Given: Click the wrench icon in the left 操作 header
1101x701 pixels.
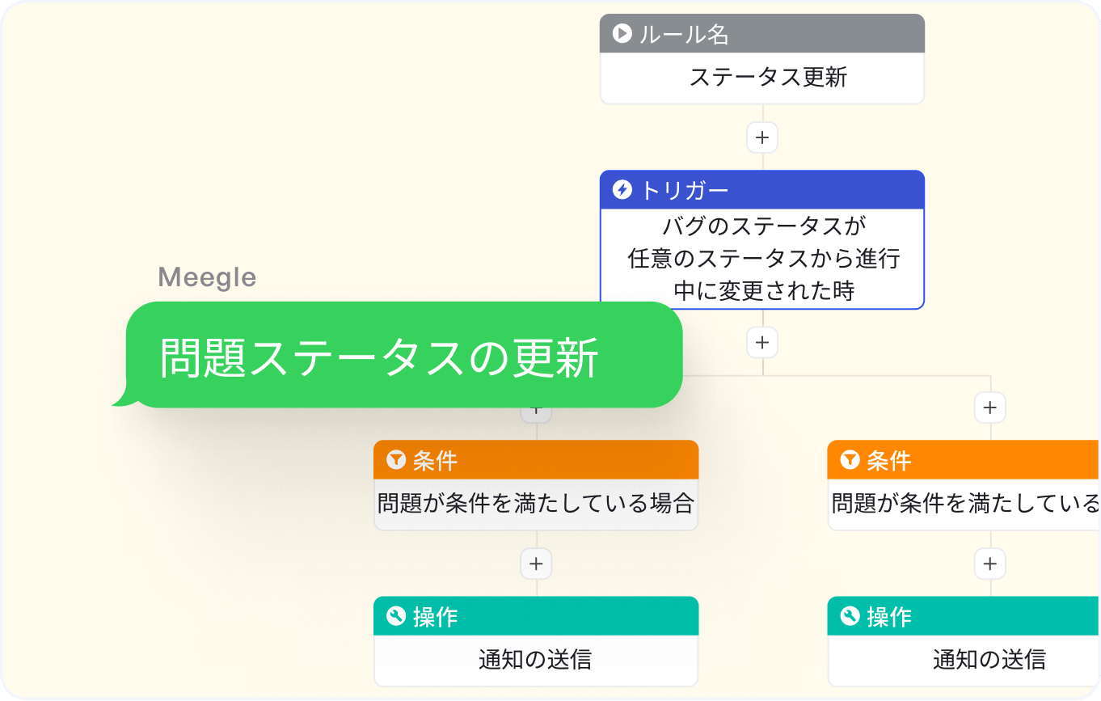Looking at the screenshot, I should (x=395, y=616).
